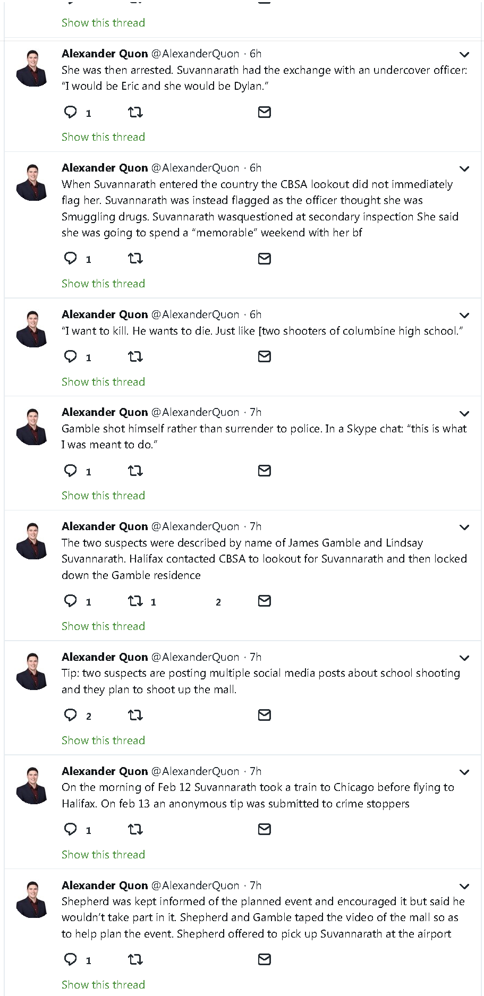Retweet the CBSA lookout tweet
Image resolution: width=484 pixels, height=996 pixels.
point(135,259)
